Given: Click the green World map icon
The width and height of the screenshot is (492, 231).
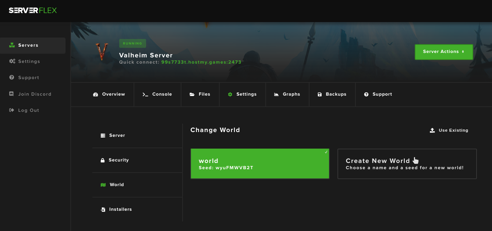Looking at the screenshot, I should click(103, 185).
